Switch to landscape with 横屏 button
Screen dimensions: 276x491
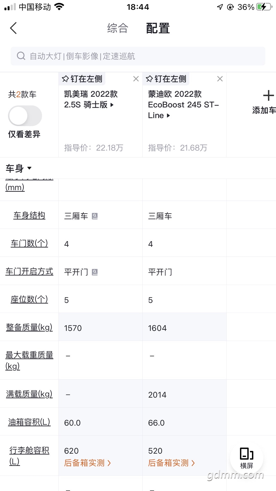[x=246, y=458]
